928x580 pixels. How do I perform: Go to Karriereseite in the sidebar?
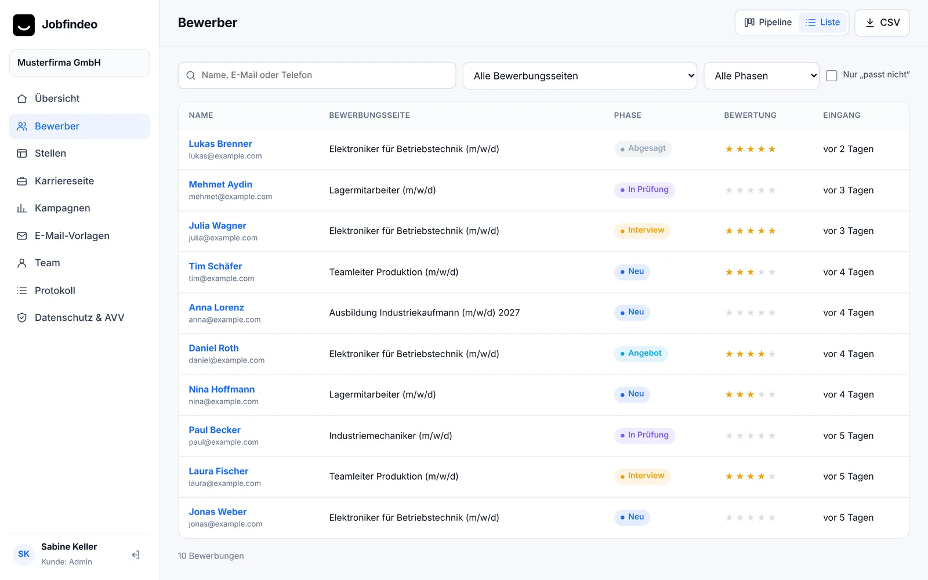[79, 181]
